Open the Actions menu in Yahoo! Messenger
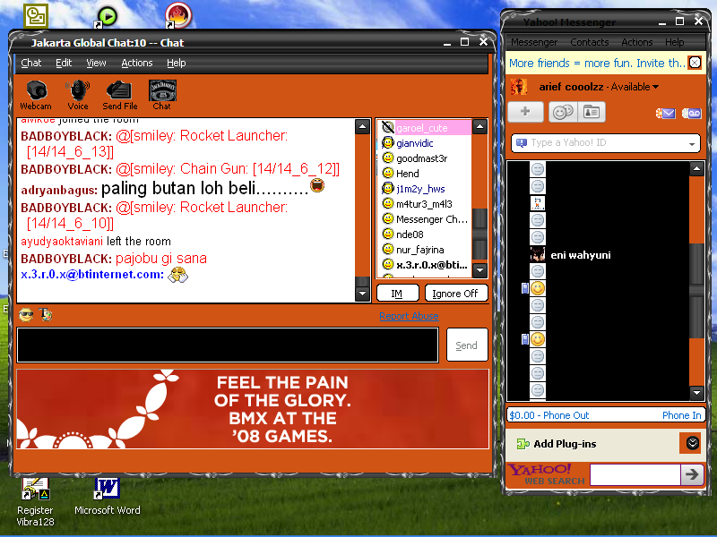This screenshot has height=537, width=717. tap(637, 42)
